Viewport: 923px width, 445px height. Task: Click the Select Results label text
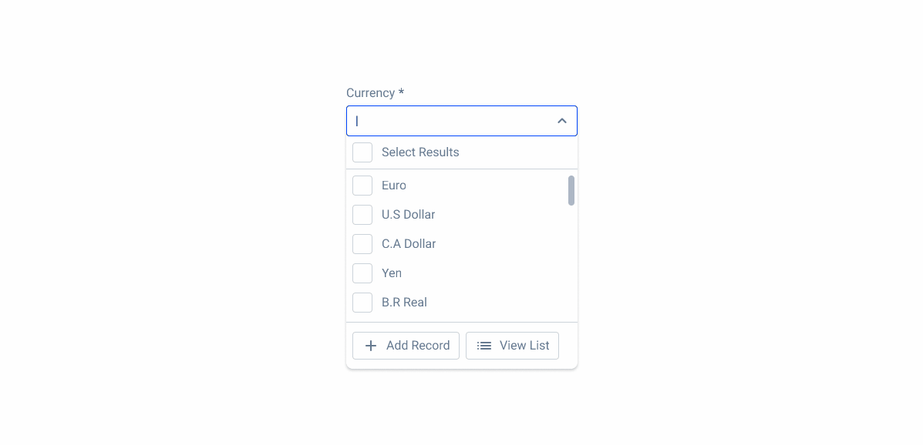tap(420, 152)
